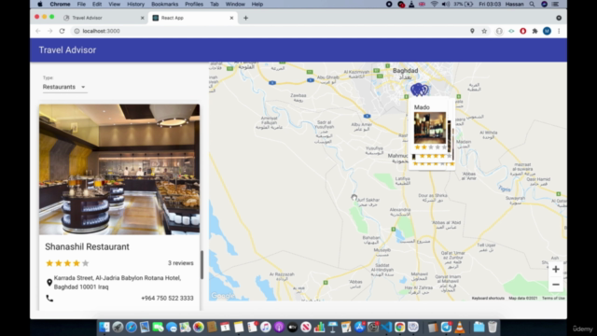Open the Chrome three-dot menu
Image resolution: width=597 pixels, height=336 pixels.
click(559, 31)
